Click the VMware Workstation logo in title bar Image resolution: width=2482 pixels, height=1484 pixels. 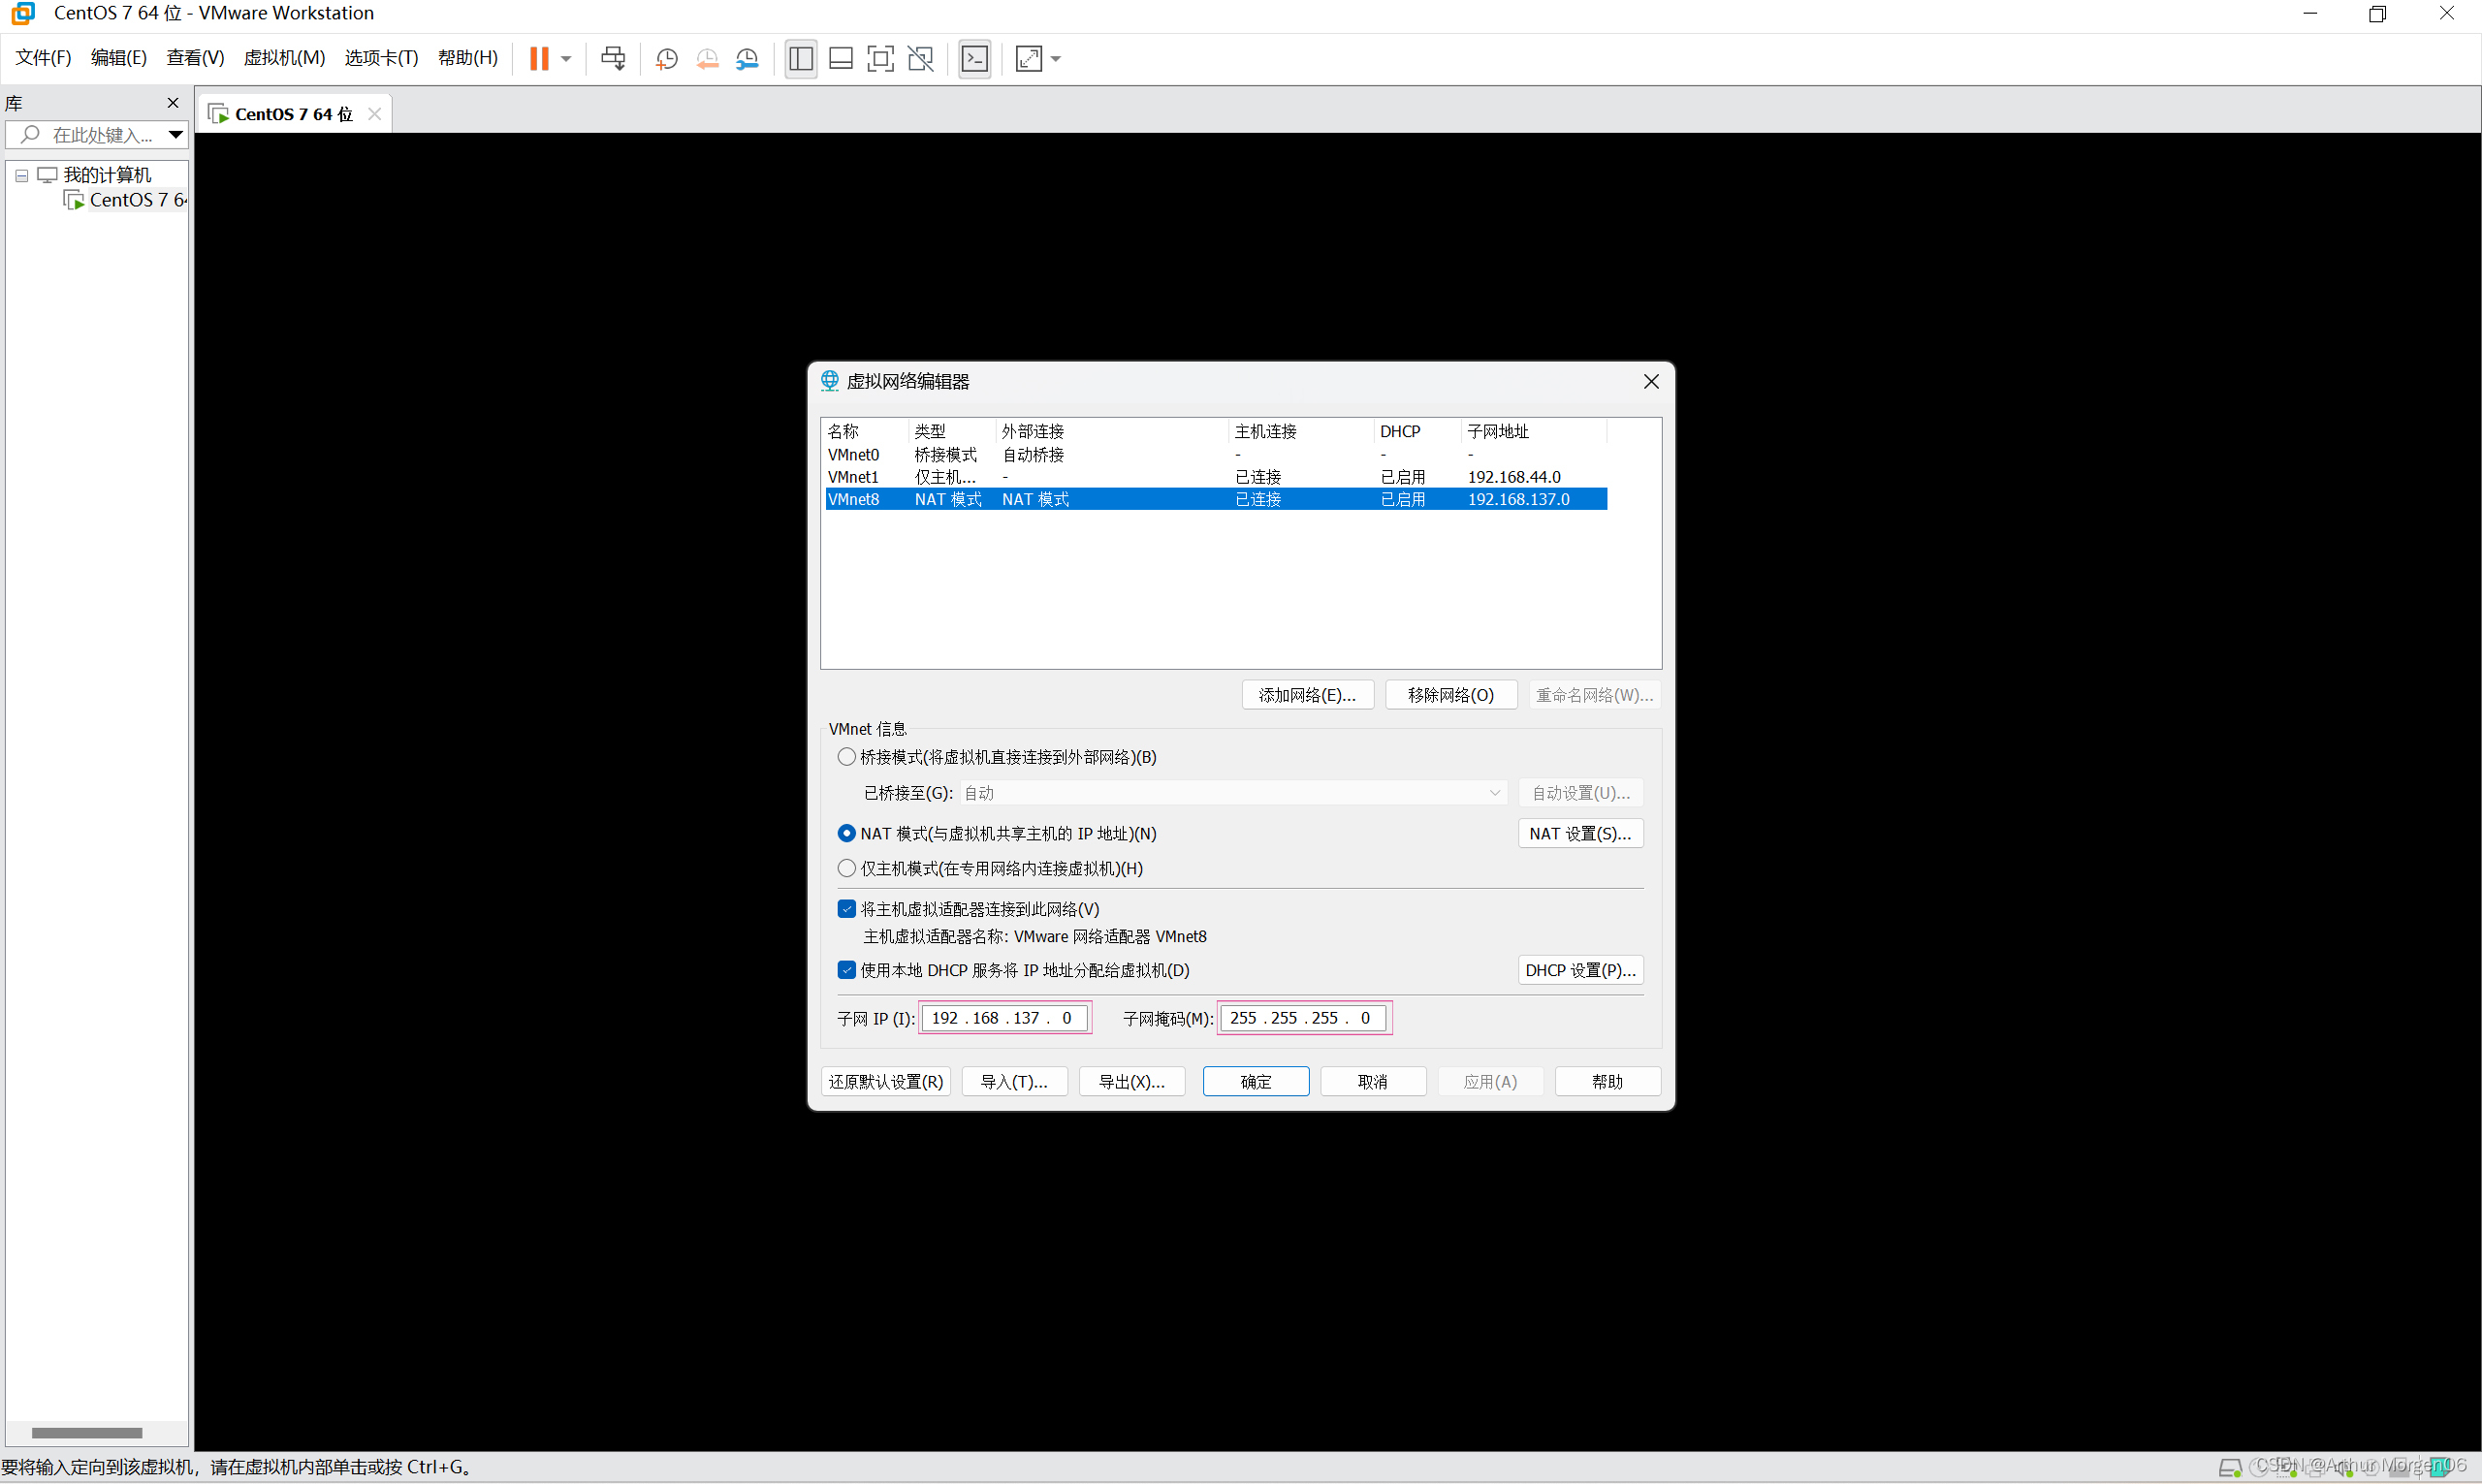[23, 13]
